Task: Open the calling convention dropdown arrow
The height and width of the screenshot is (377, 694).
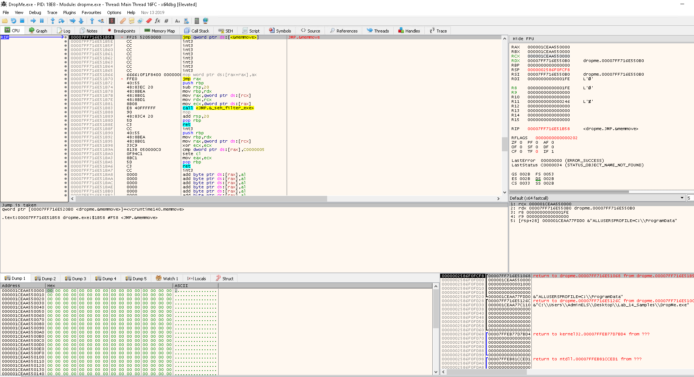Action: tap(682, 198)
